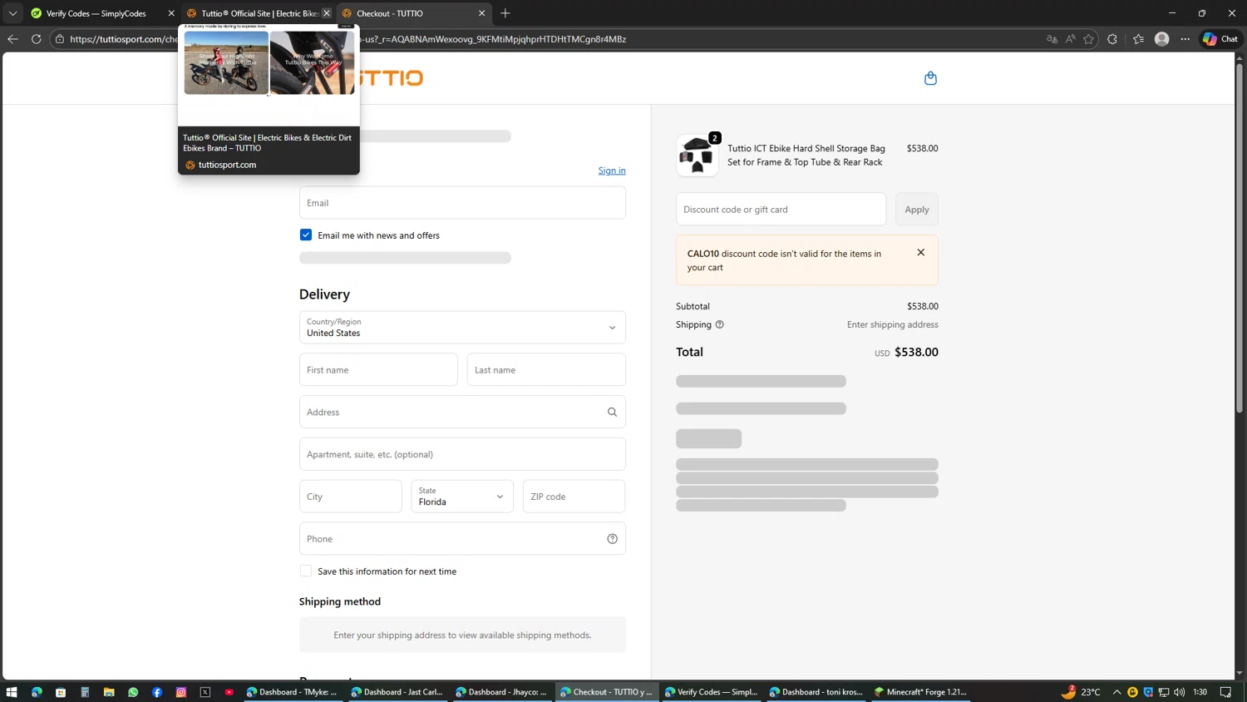Open the X taskbar icon
Viewport: 1247px width, 702px height.
coord(205,692)
